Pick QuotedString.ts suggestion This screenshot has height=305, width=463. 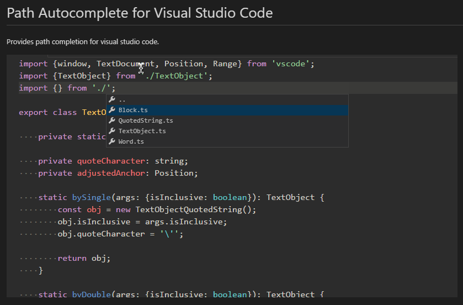[x=227, y=120]
